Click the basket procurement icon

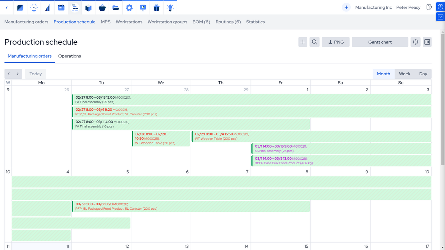click(x=102, y=7)
